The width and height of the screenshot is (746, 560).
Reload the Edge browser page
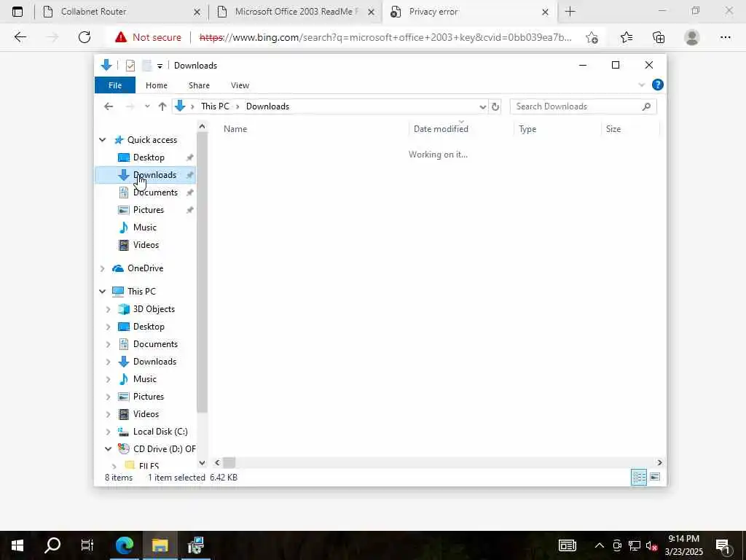(85, 37)
